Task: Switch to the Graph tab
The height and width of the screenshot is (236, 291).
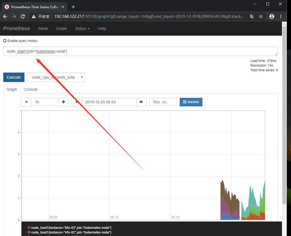Action: coord(12,89)
